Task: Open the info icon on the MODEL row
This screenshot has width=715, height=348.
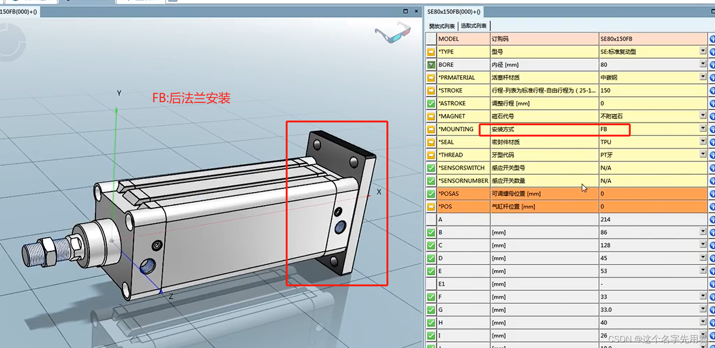Action: point(712,39)
